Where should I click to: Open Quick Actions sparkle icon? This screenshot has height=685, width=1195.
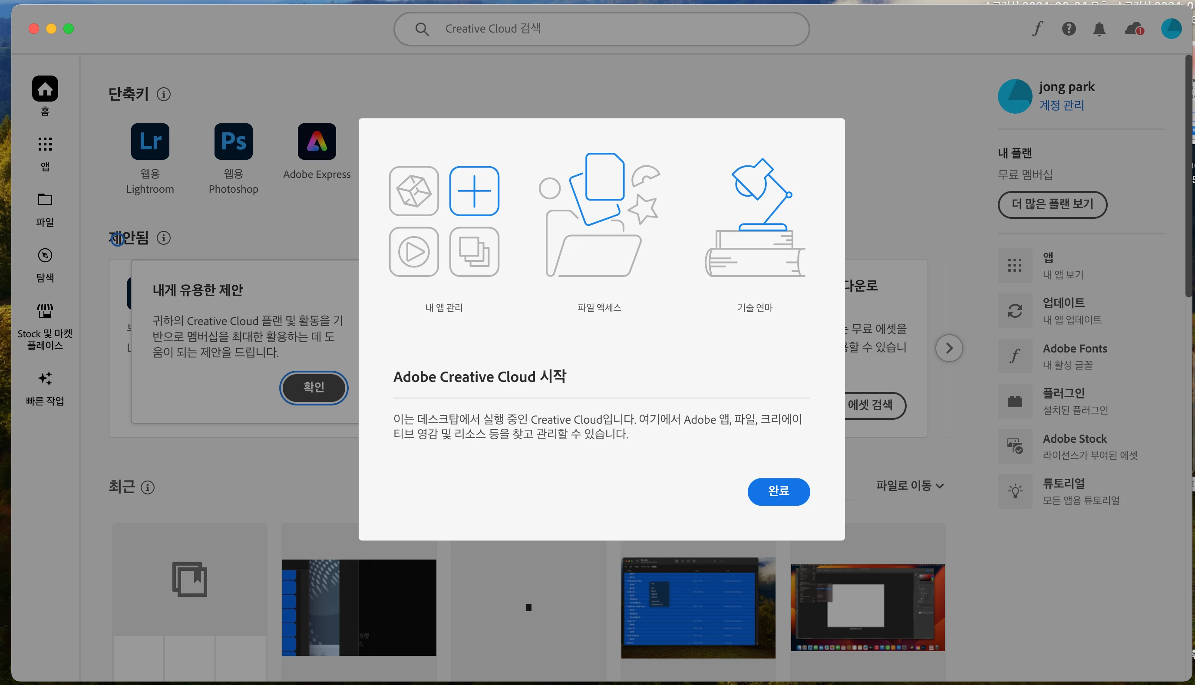[45, 378]
